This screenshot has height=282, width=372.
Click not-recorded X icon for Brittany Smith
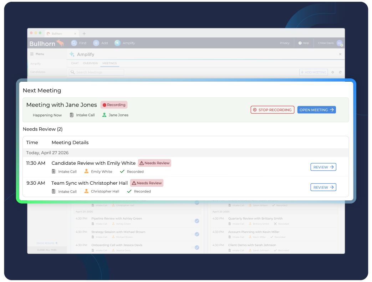(275, 224)
